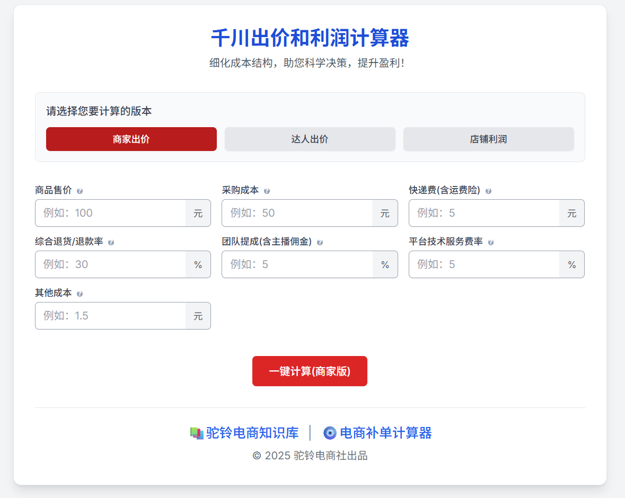This screenshot has height=498, width=625.
Task: Focus the 快递费 input field
Action: pyautogui.click(x=485, y=213)
